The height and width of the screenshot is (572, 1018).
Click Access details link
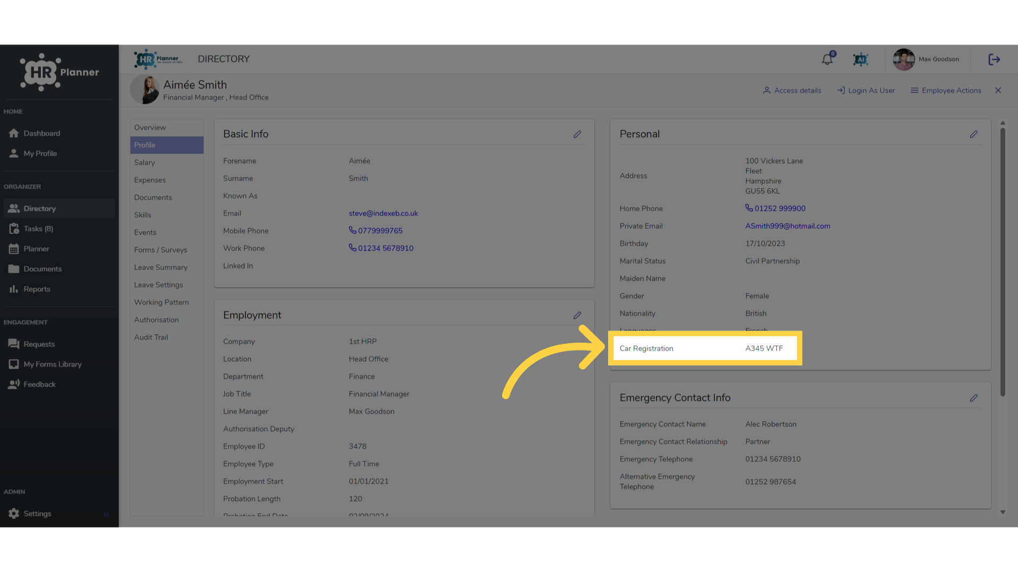click(792, 91)
